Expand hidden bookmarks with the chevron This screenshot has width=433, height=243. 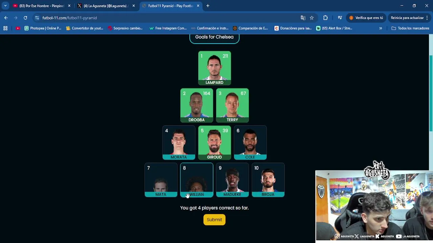(x=381, y=28)
